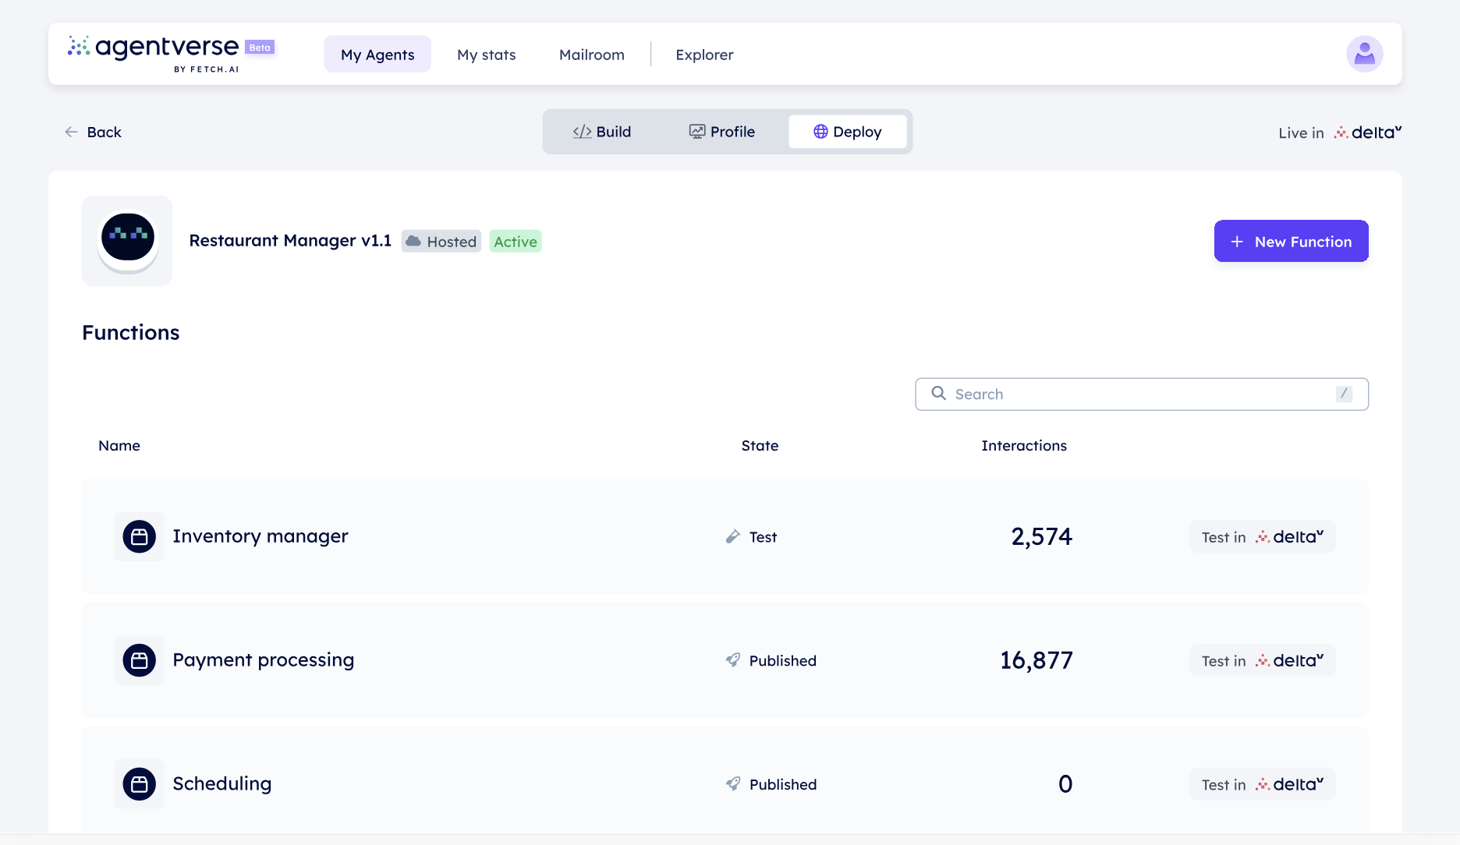
Task: Test Inventory manager in DeltaV
Action: [1263, 536]
